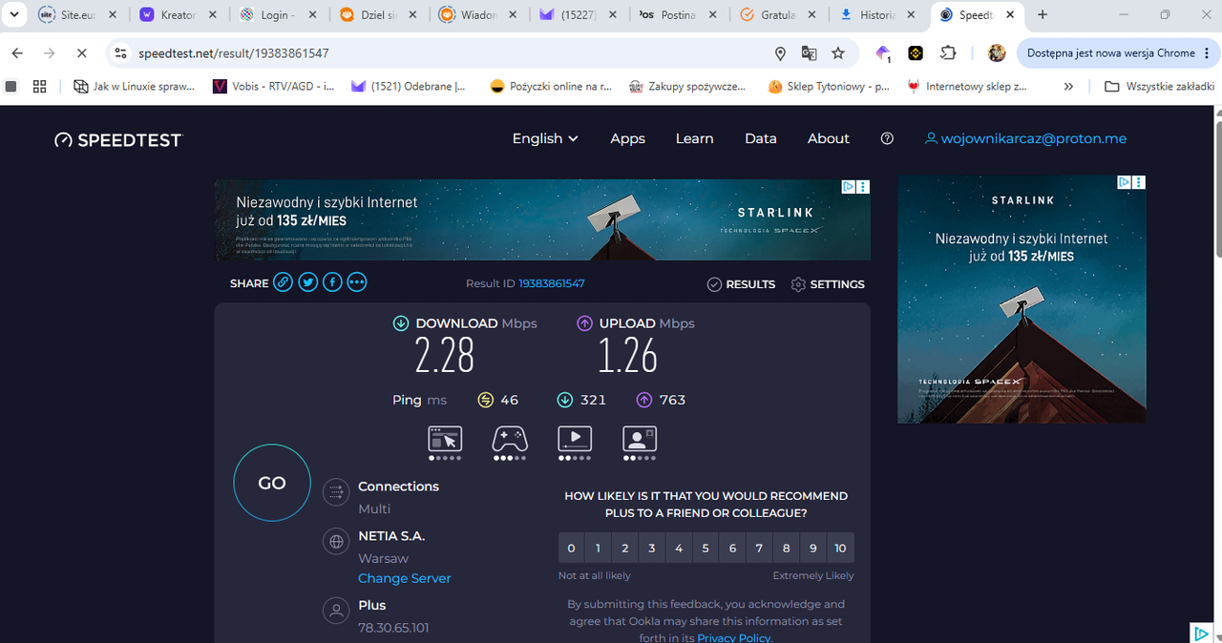Open the Result ID 19383861547 link
Screen dimensions: 1222x643
551,284
